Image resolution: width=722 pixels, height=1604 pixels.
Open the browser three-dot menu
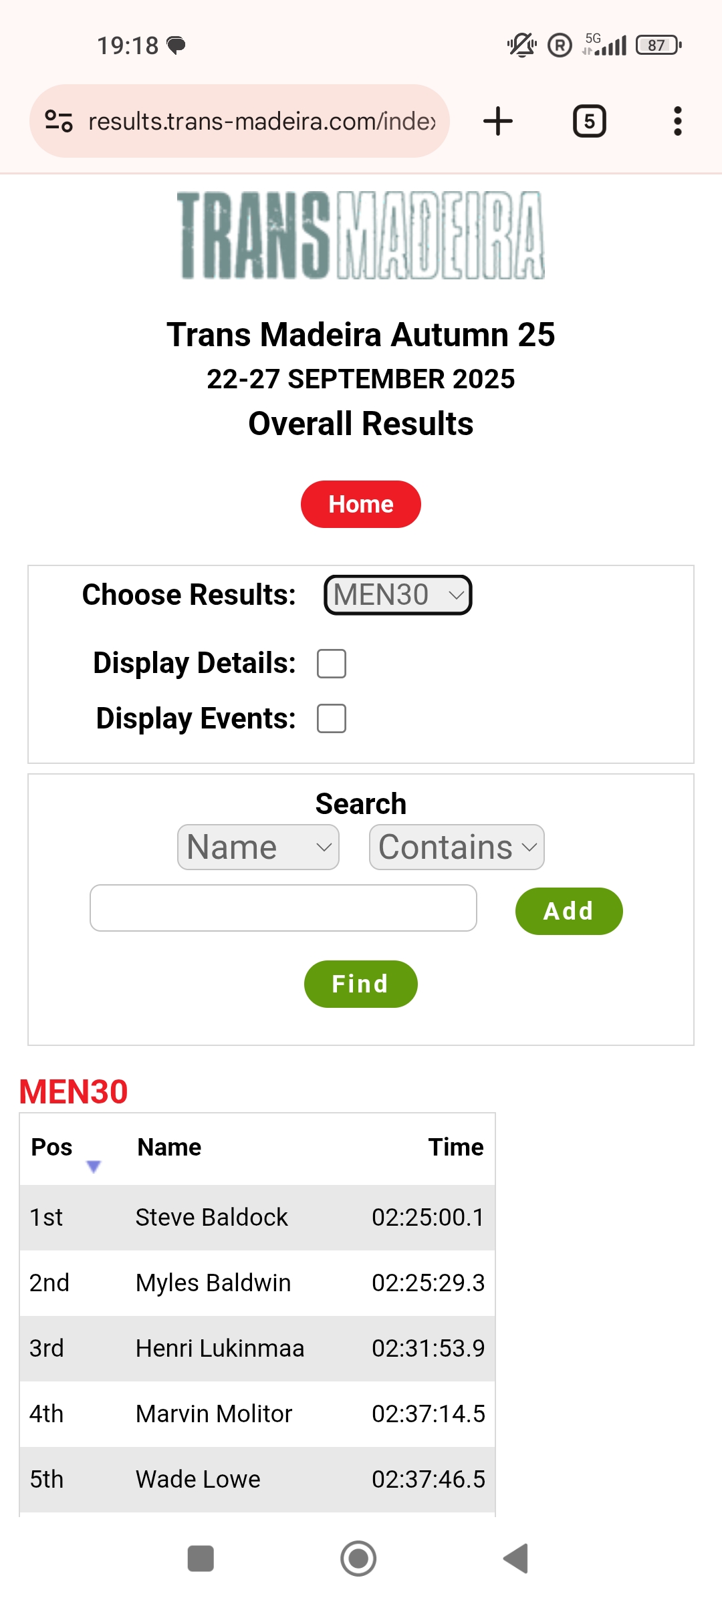pos(677,121)
